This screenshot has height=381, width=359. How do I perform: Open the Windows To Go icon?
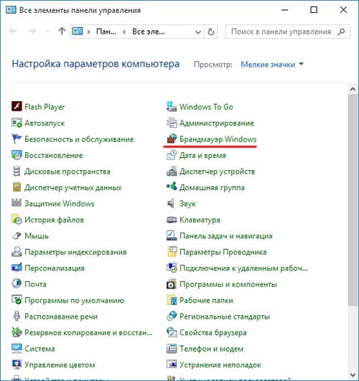coord(172,106)
